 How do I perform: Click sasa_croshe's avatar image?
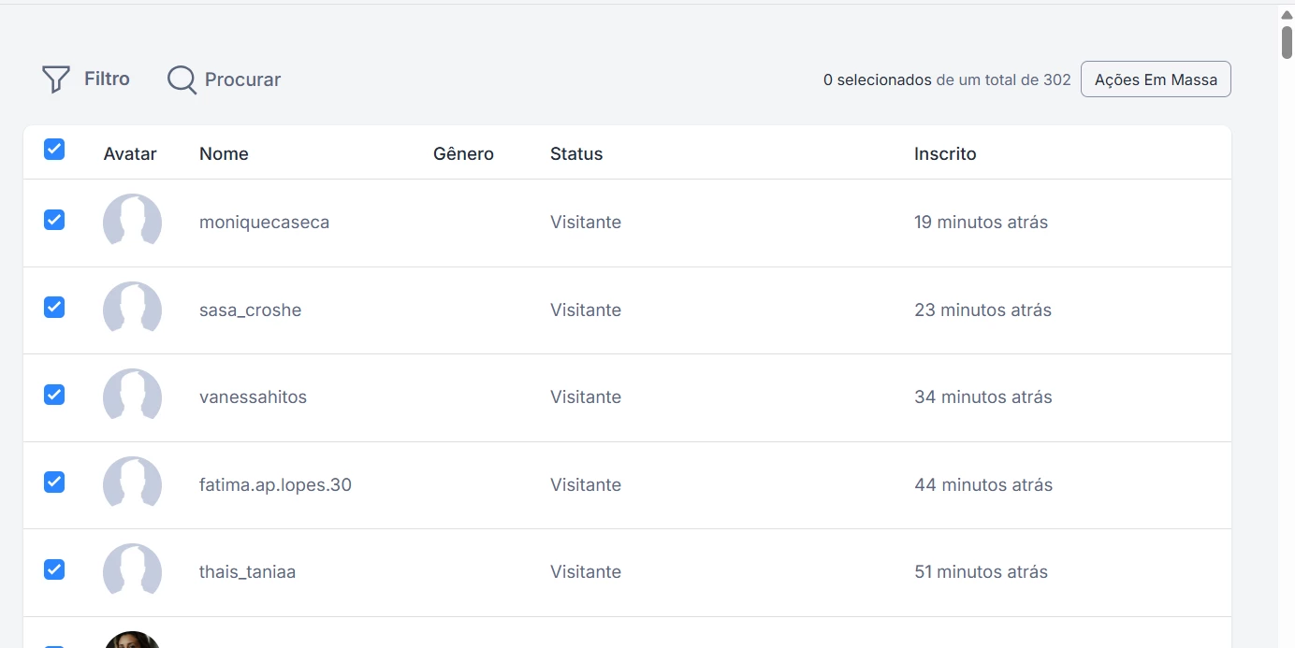point(132,310)
